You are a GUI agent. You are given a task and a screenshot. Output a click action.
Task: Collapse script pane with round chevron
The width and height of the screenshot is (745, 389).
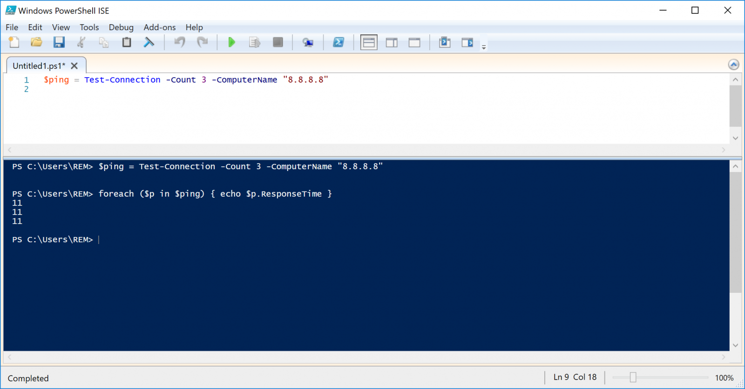pyautogui.click(x=734, y=65)
